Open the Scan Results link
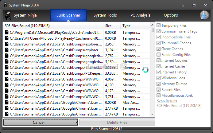The image size is (213, 133). (167, 101)
